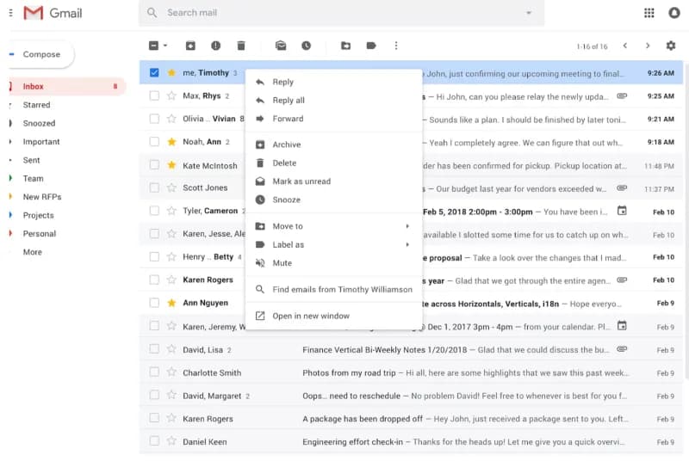Image resolution: width=689 pixels, height=461 pixels.
Task: Click the Mark as read envelope icon
Action: (281, 46)
